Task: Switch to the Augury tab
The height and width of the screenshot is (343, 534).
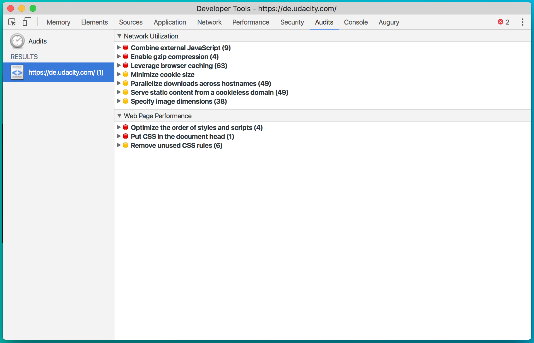Action: click(x=389, y=22)
